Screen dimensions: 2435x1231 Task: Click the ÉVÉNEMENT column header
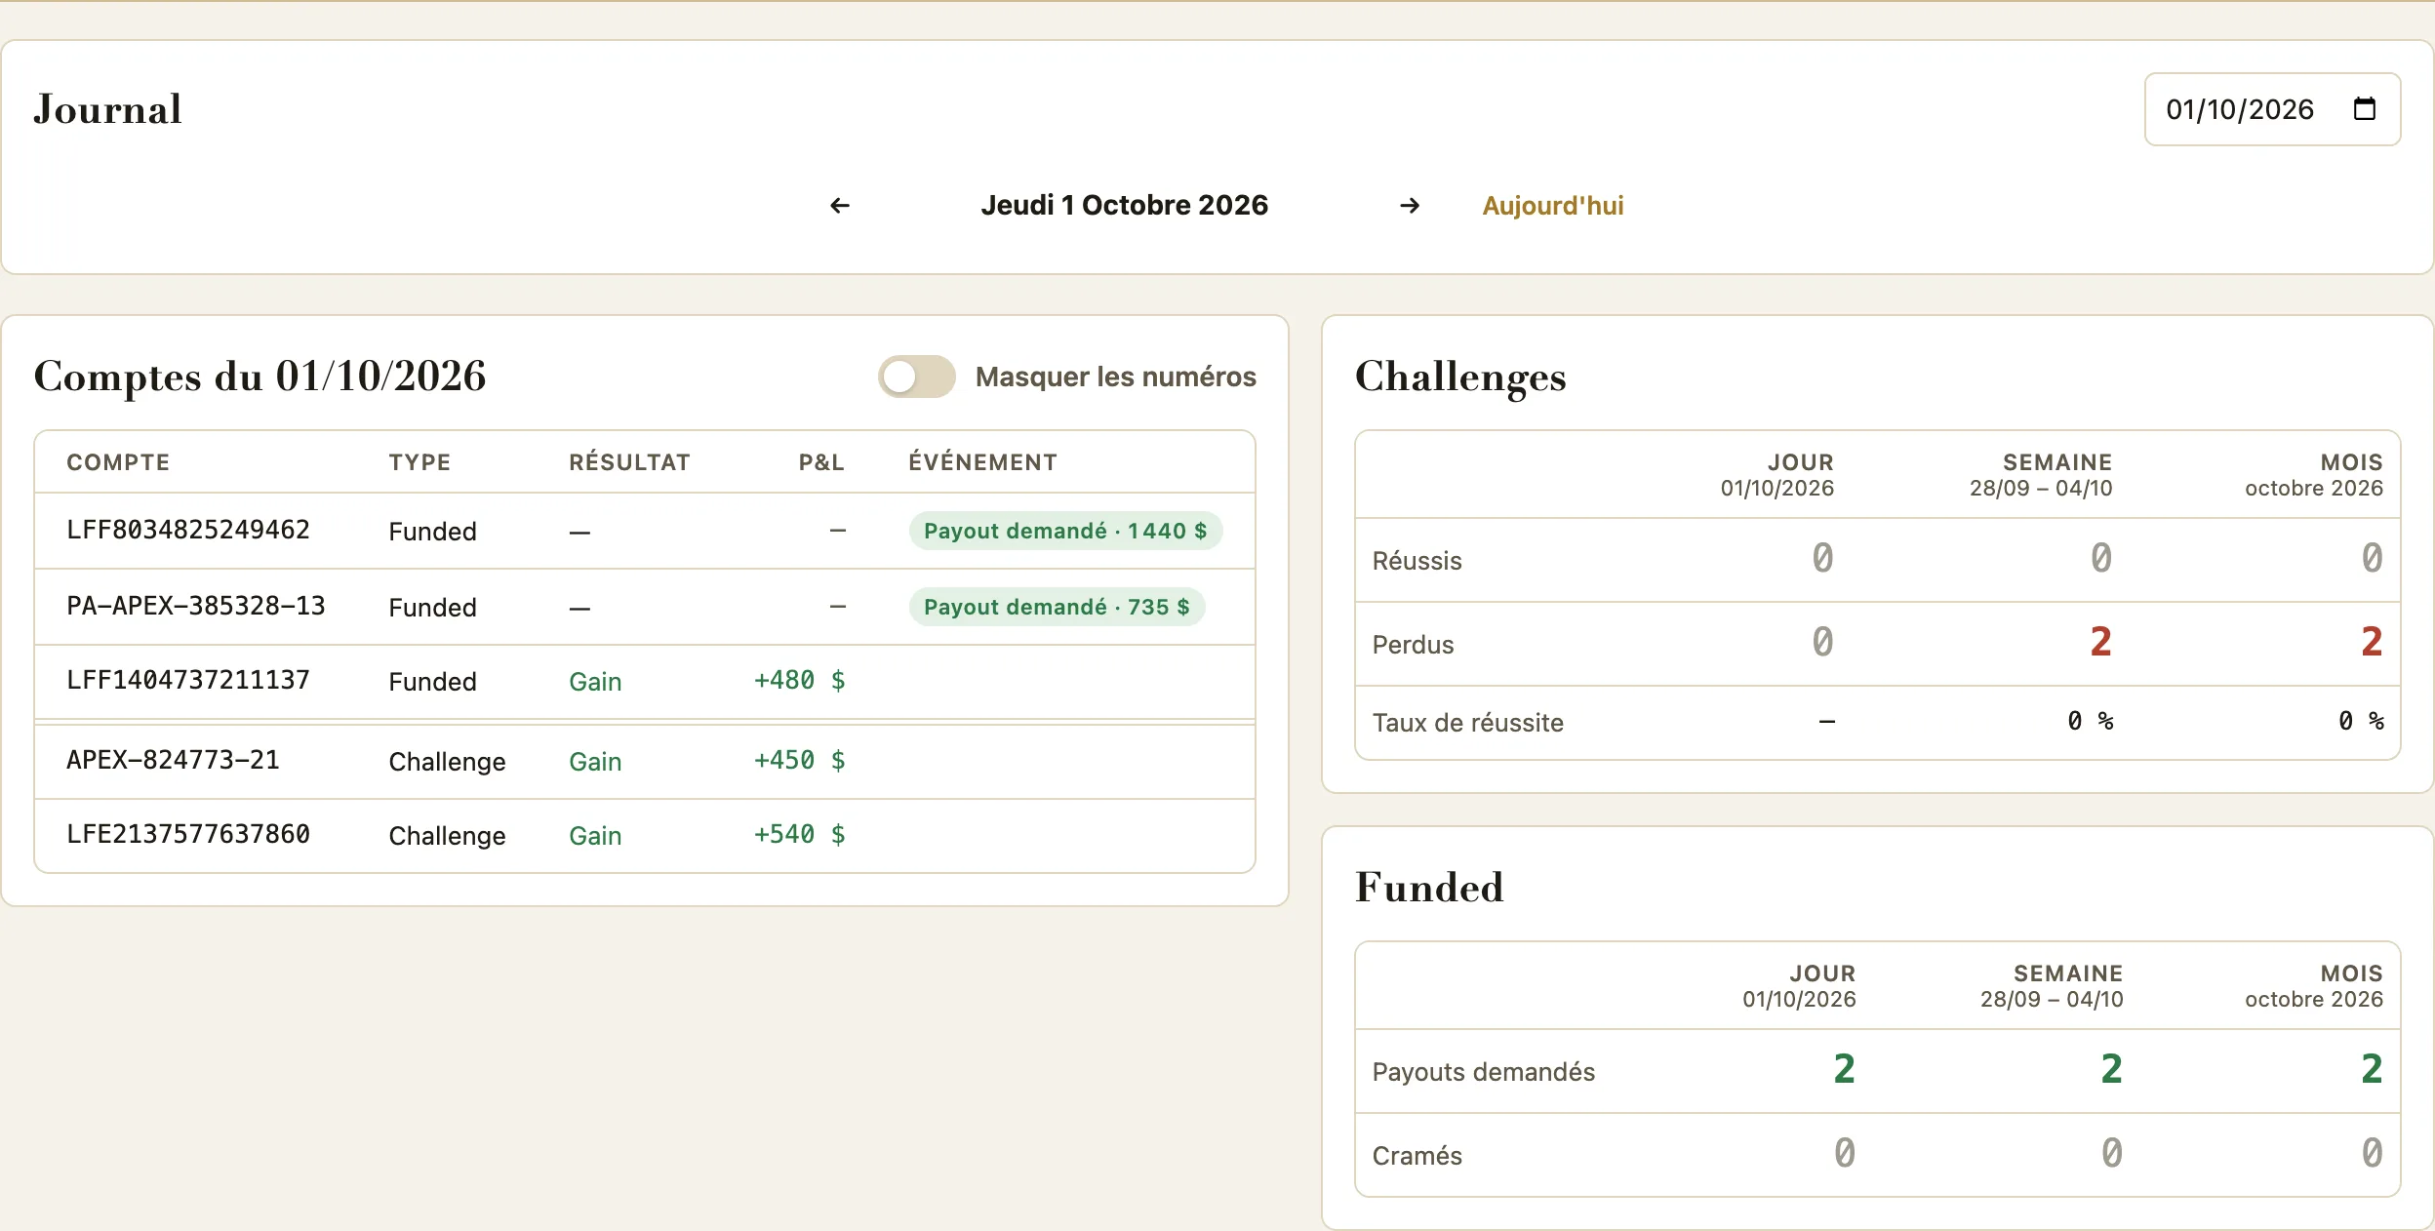(x=982, y=462)
